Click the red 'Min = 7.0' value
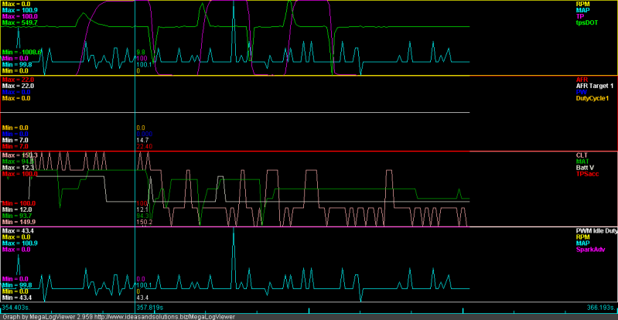This screenshot has height=320, width=618. (15, 146)
